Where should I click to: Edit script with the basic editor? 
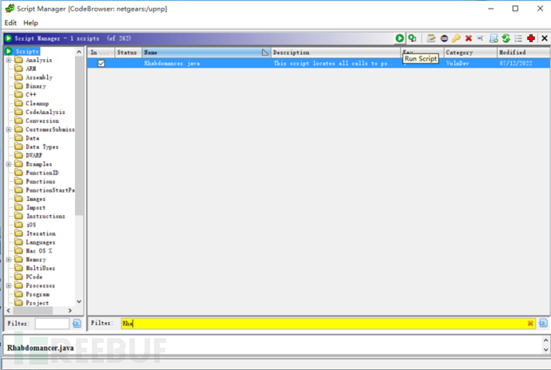point(431,38)
